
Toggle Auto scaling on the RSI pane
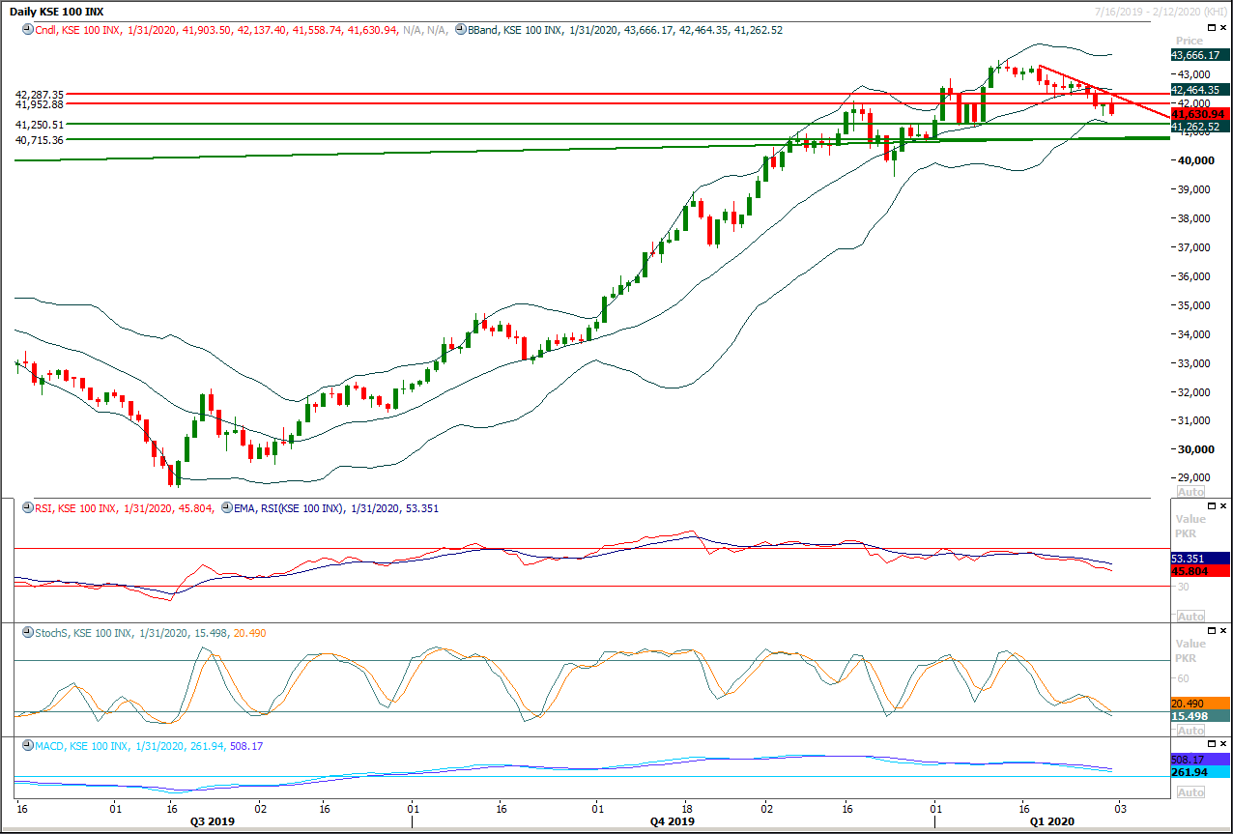pos(1190,616)
